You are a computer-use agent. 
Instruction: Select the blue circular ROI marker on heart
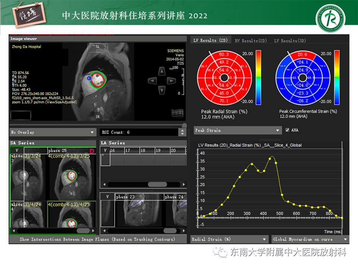click(89, 78)
